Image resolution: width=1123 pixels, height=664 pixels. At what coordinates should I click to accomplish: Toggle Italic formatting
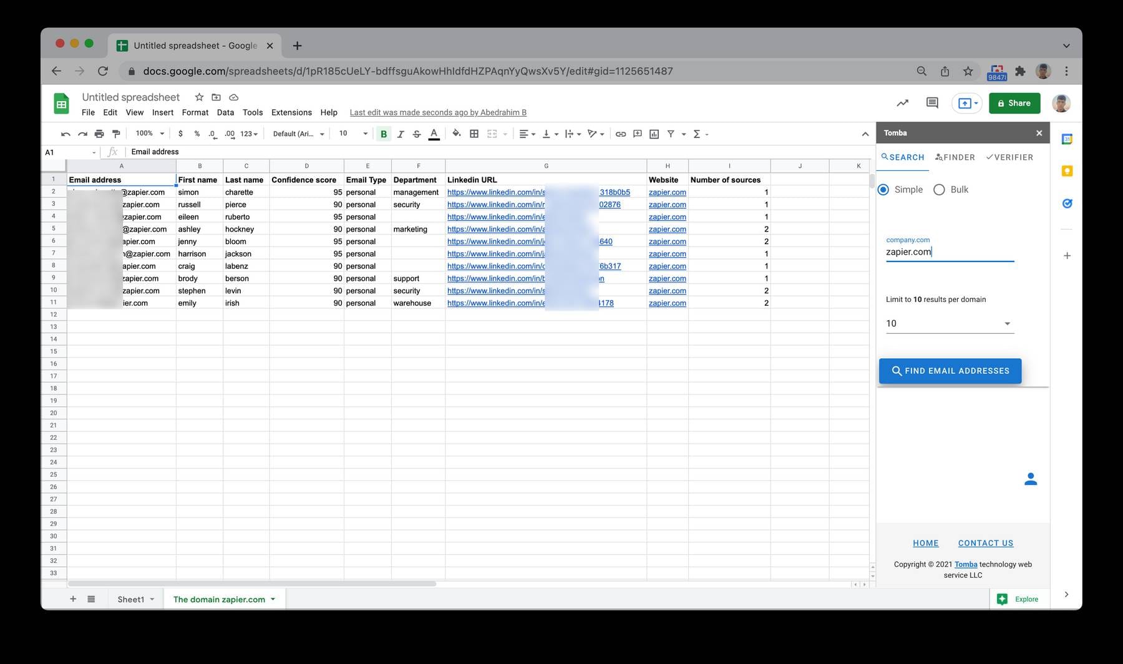pos(401,134)
